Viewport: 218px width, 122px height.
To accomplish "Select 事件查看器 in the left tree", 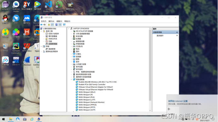I will (53, 36).
